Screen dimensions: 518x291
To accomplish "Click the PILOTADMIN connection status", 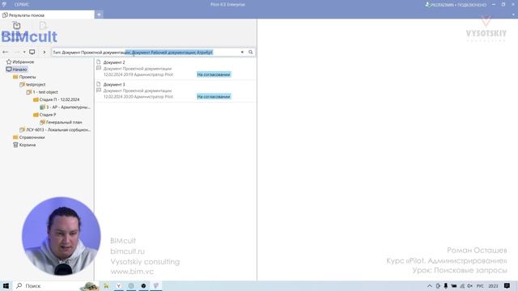I will click(x=456, y=5).
